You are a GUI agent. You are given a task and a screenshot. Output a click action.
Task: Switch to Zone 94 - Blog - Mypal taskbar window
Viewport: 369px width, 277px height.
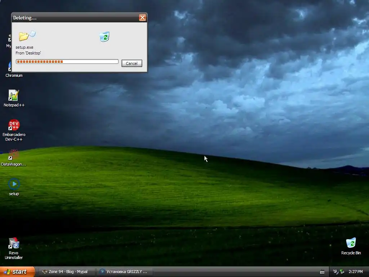pyautogui.click(x=67, y=272)
